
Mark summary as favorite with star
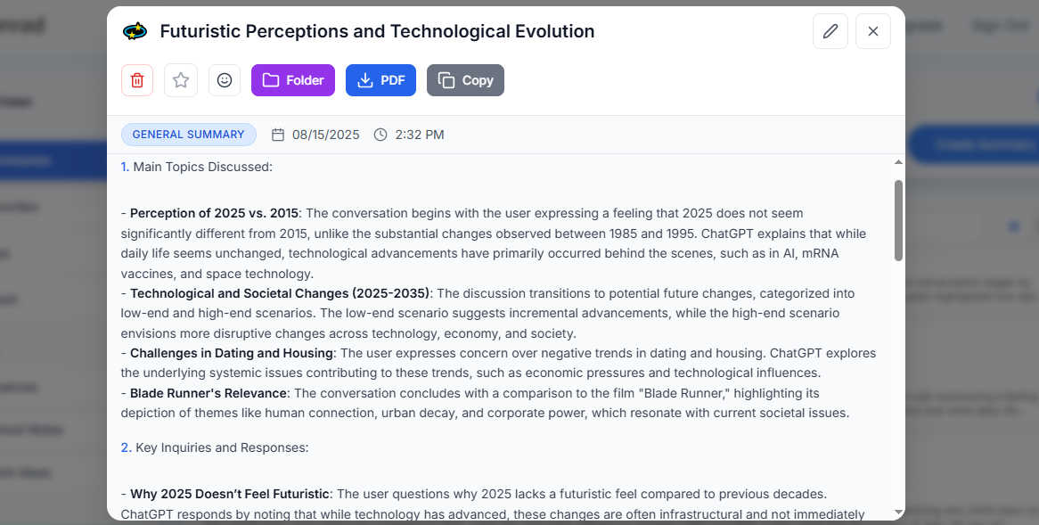pos(181,80)
